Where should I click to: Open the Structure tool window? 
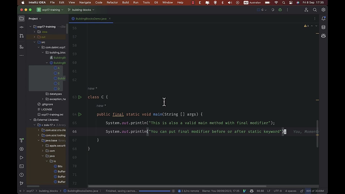point(22,47)
